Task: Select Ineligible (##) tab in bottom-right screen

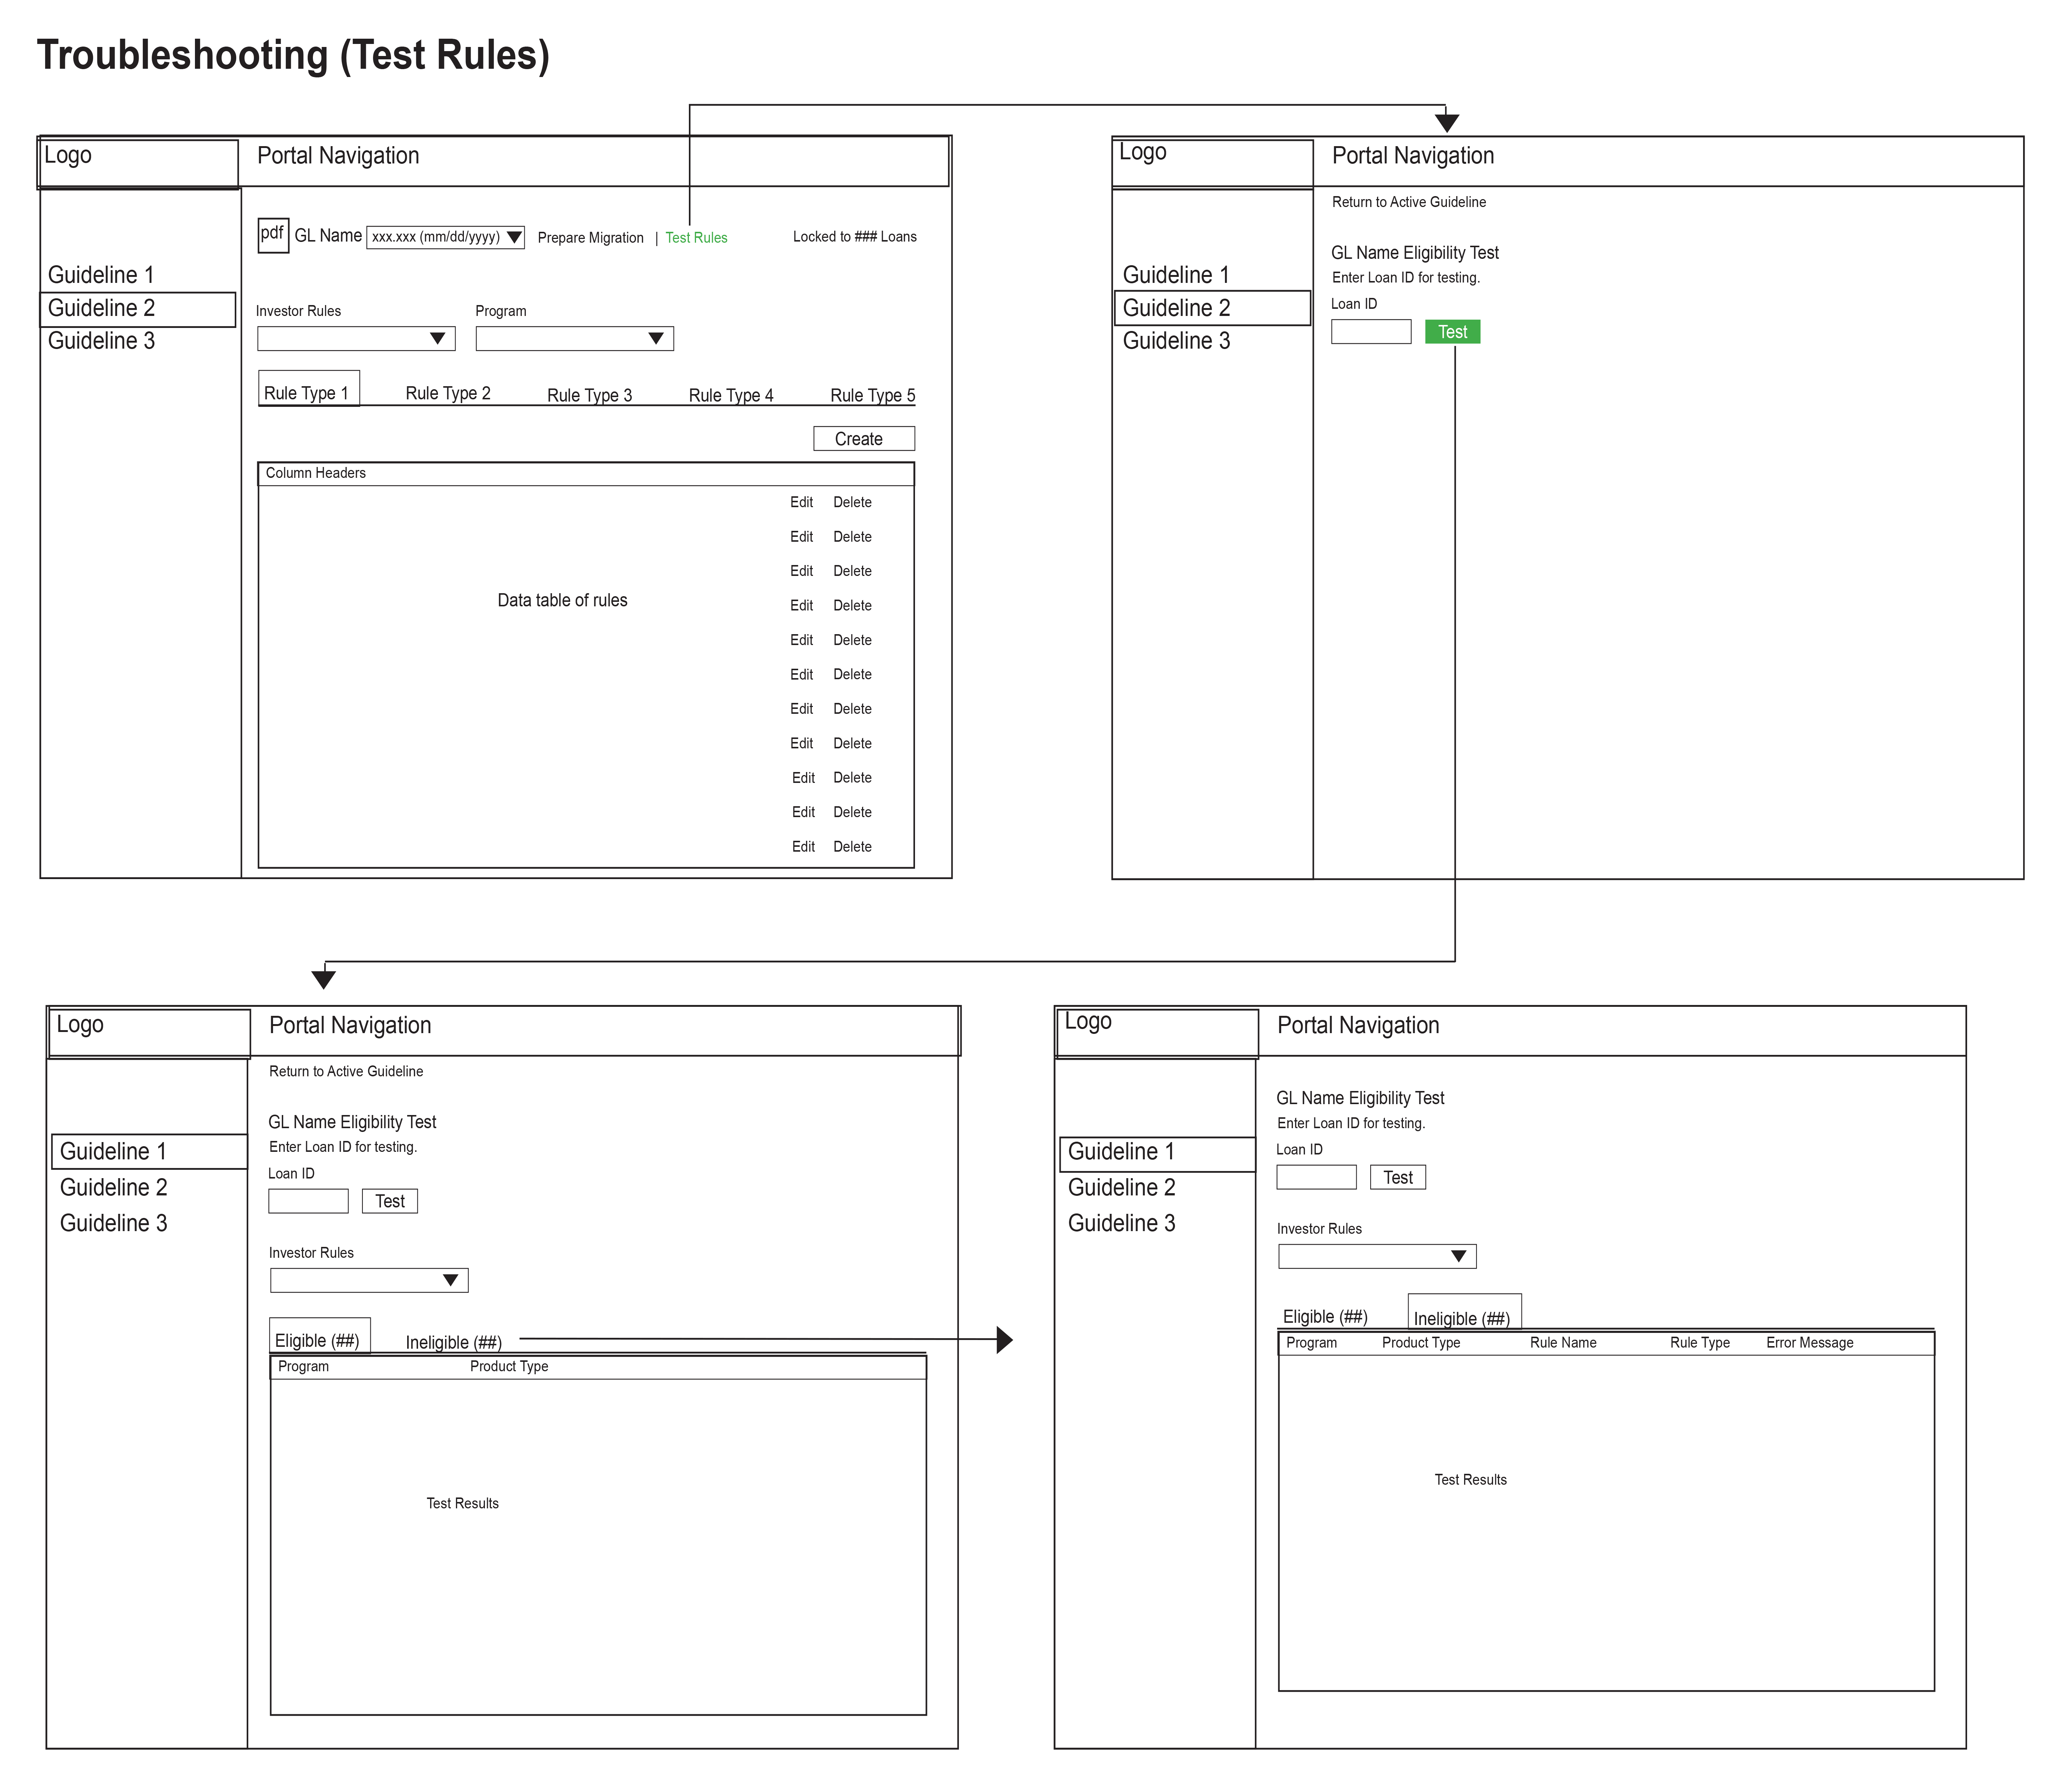Action: 1464,1312
